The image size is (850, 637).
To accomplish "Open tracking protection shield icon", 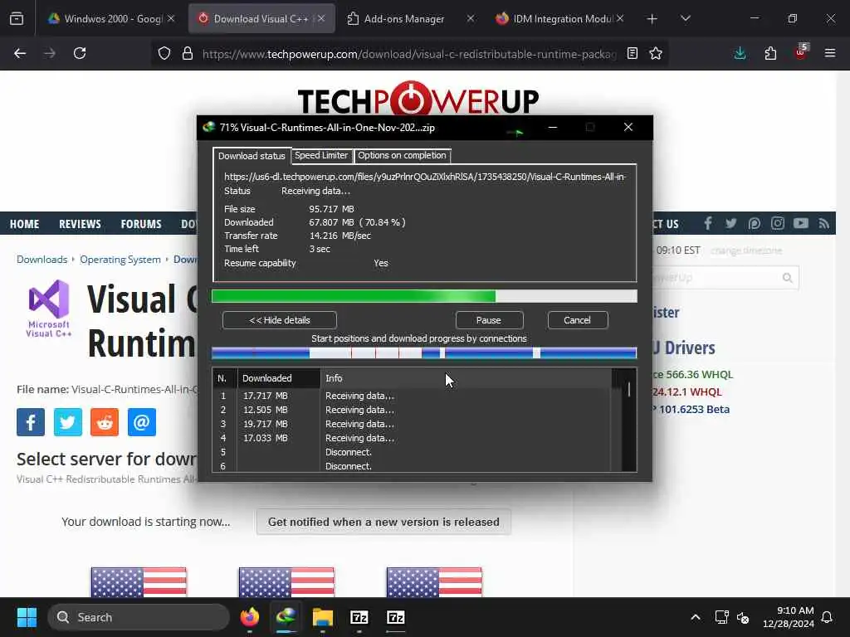I will point(164,53).
